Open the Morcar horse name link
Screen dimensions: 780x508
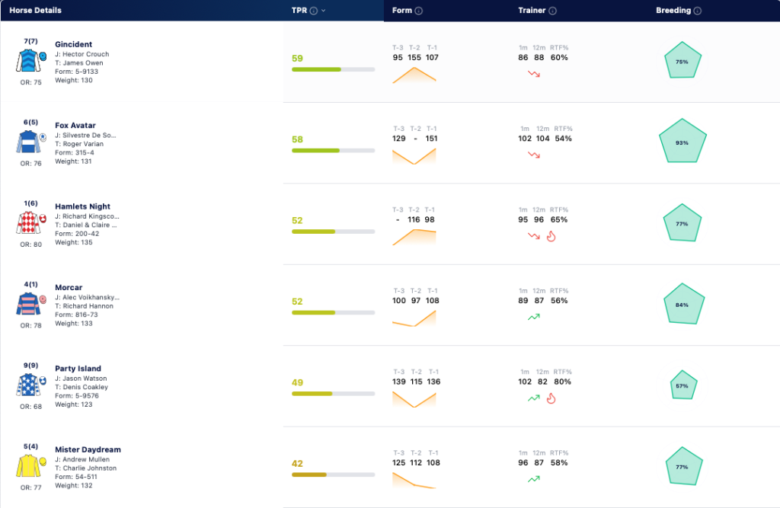69,288
